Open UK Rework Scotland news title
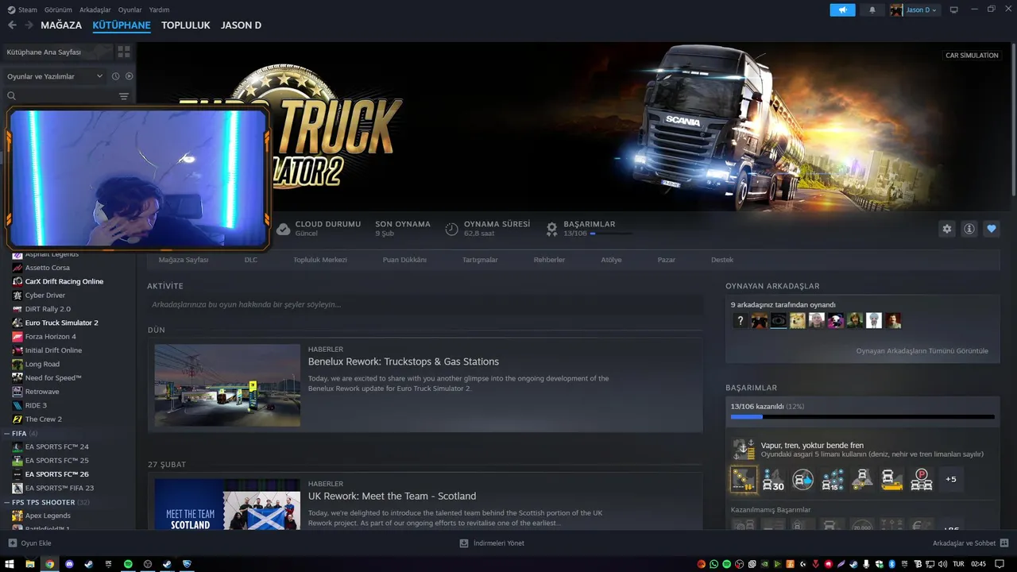 (x=392, y=496)
